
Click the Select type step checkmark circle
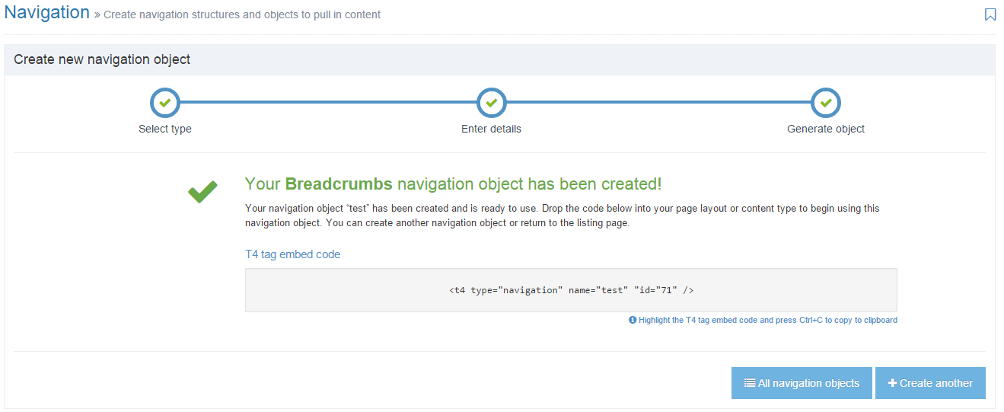(164, 102)
